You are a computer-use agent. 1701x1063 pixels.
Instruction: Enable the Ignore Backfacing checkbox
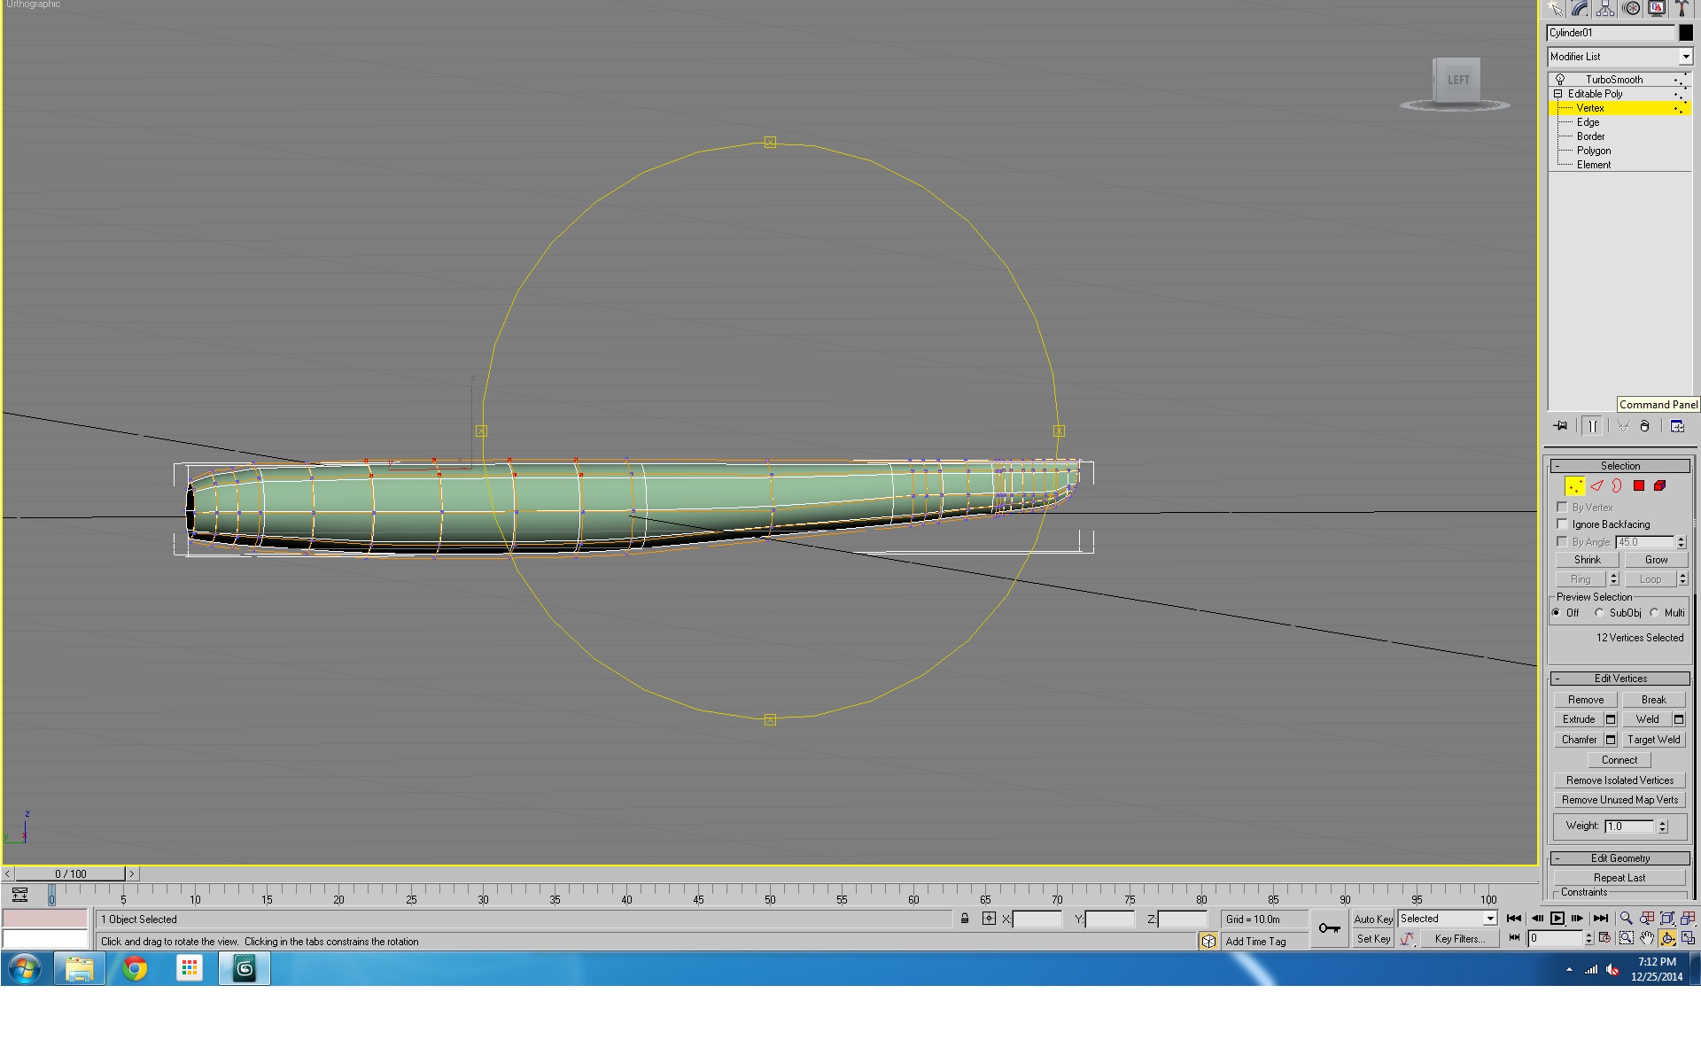point(1562,524)
